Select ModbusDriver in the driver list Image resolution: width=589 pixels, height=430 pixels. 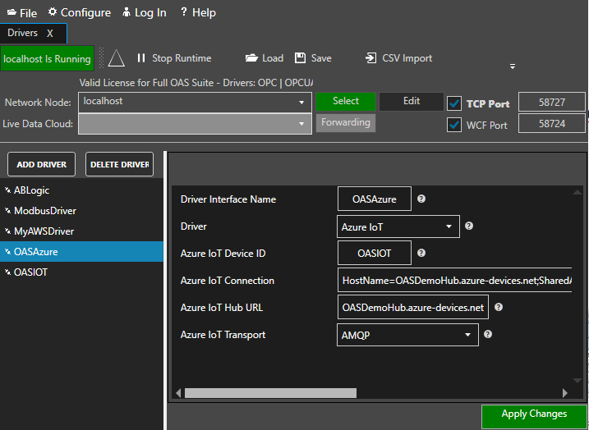pos(44,211)
